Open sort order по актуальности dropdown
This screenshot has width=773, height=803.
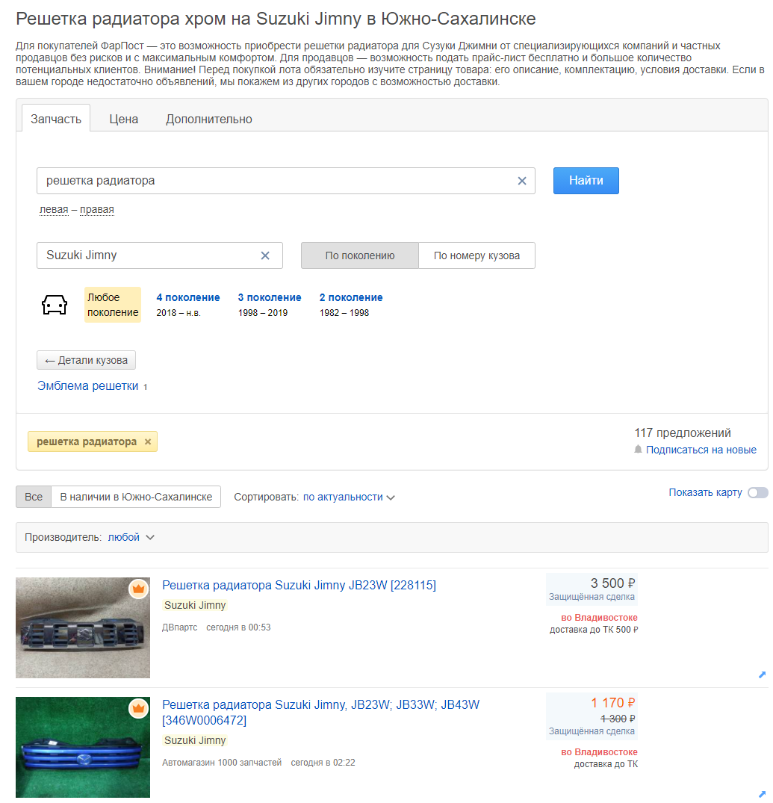pyautogui.click(x=349, y=497)
